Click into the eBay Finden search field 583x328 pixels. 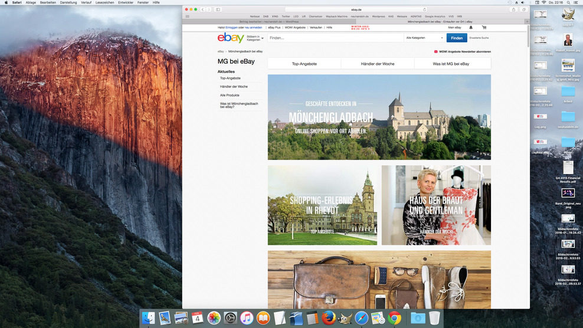(x=335, y=38)
